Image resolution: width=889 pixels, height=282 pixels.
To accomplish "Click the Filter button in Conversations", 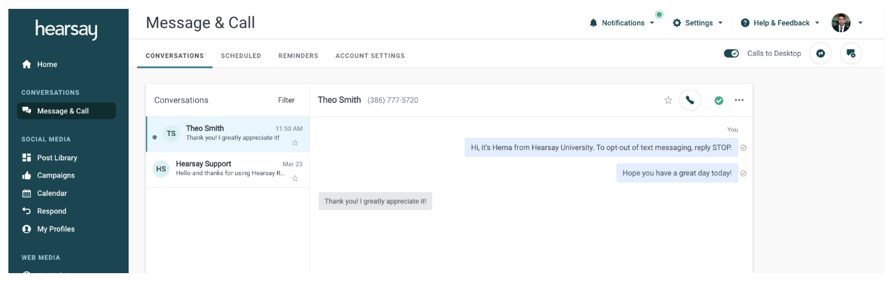I will pos(286,100).
